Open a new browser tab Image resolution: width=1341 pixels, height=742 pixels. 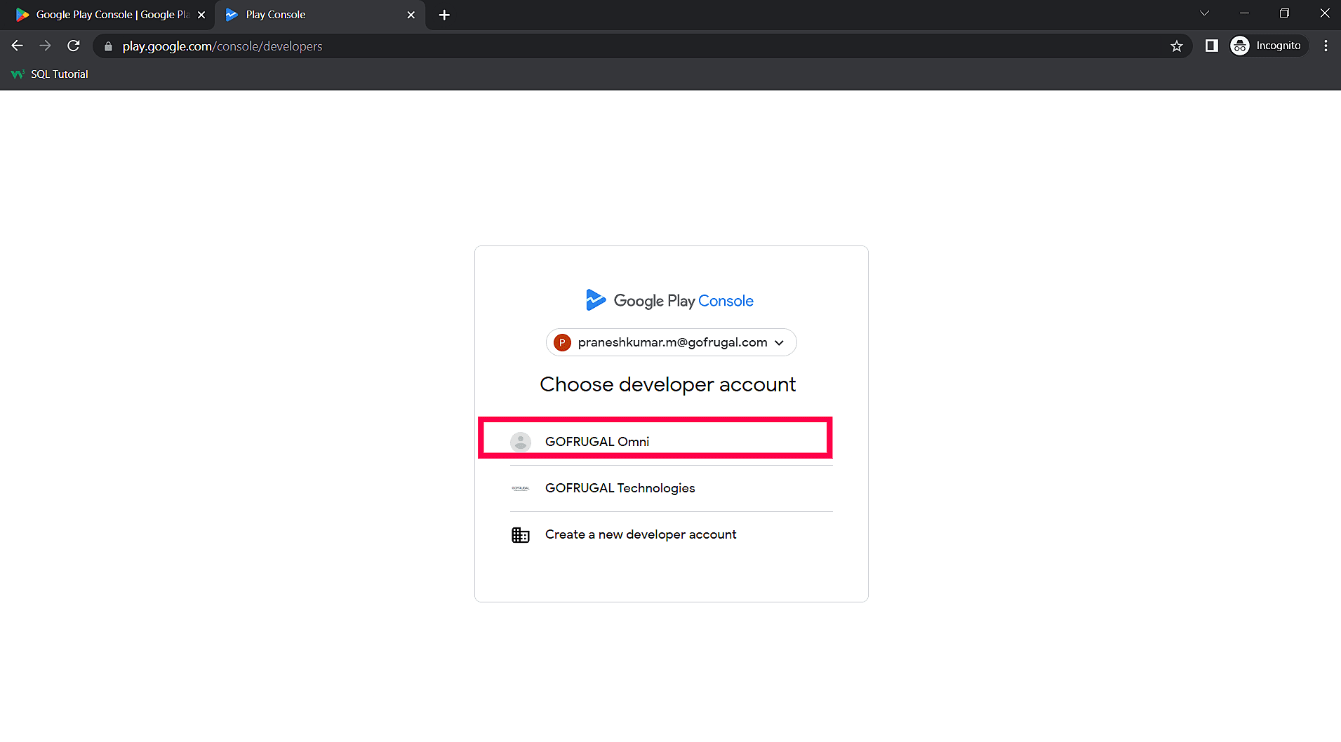(x=444, y=15)
